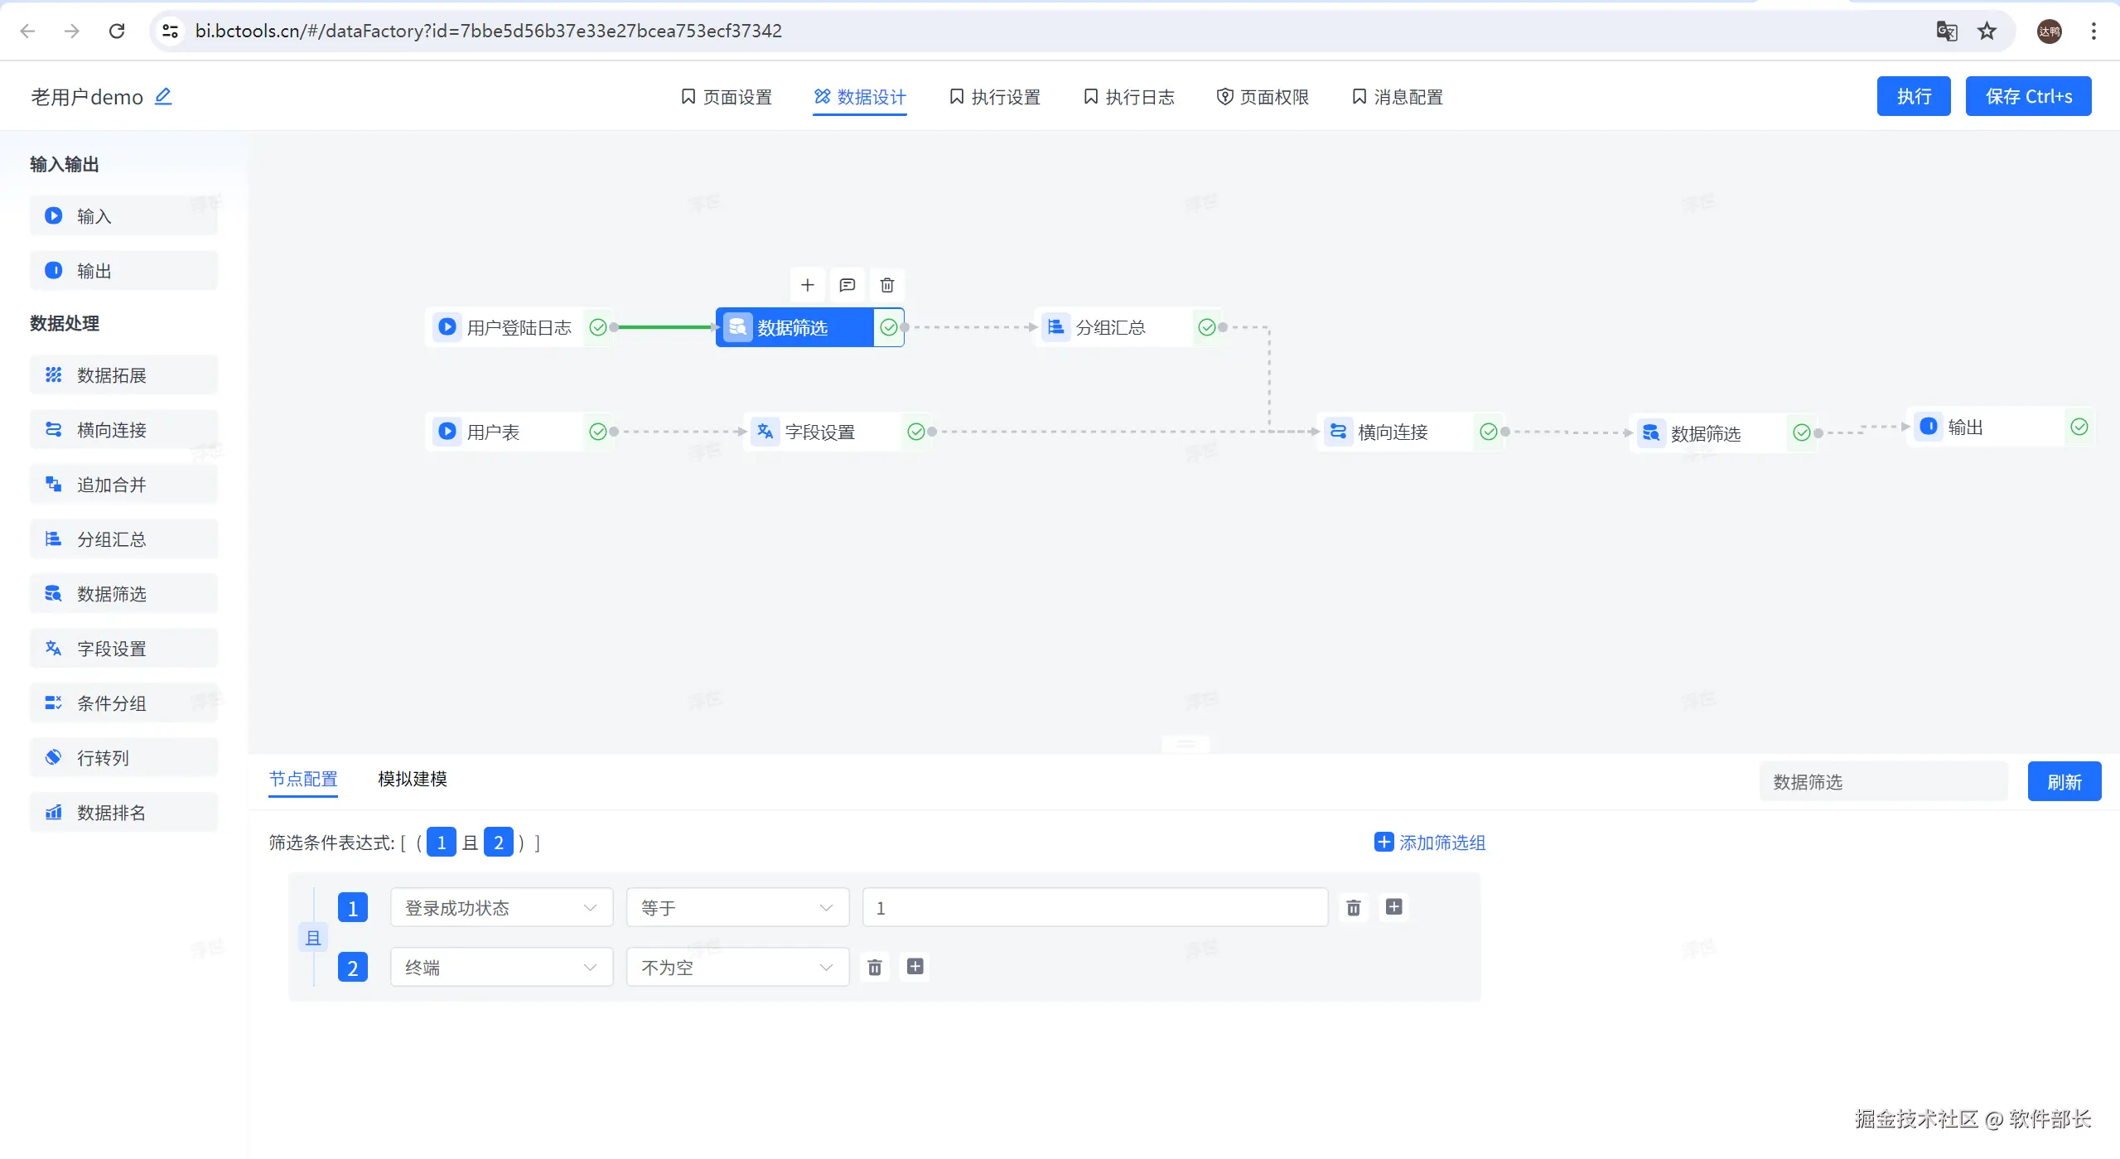Click the value input containing 1

point(1094,907)
